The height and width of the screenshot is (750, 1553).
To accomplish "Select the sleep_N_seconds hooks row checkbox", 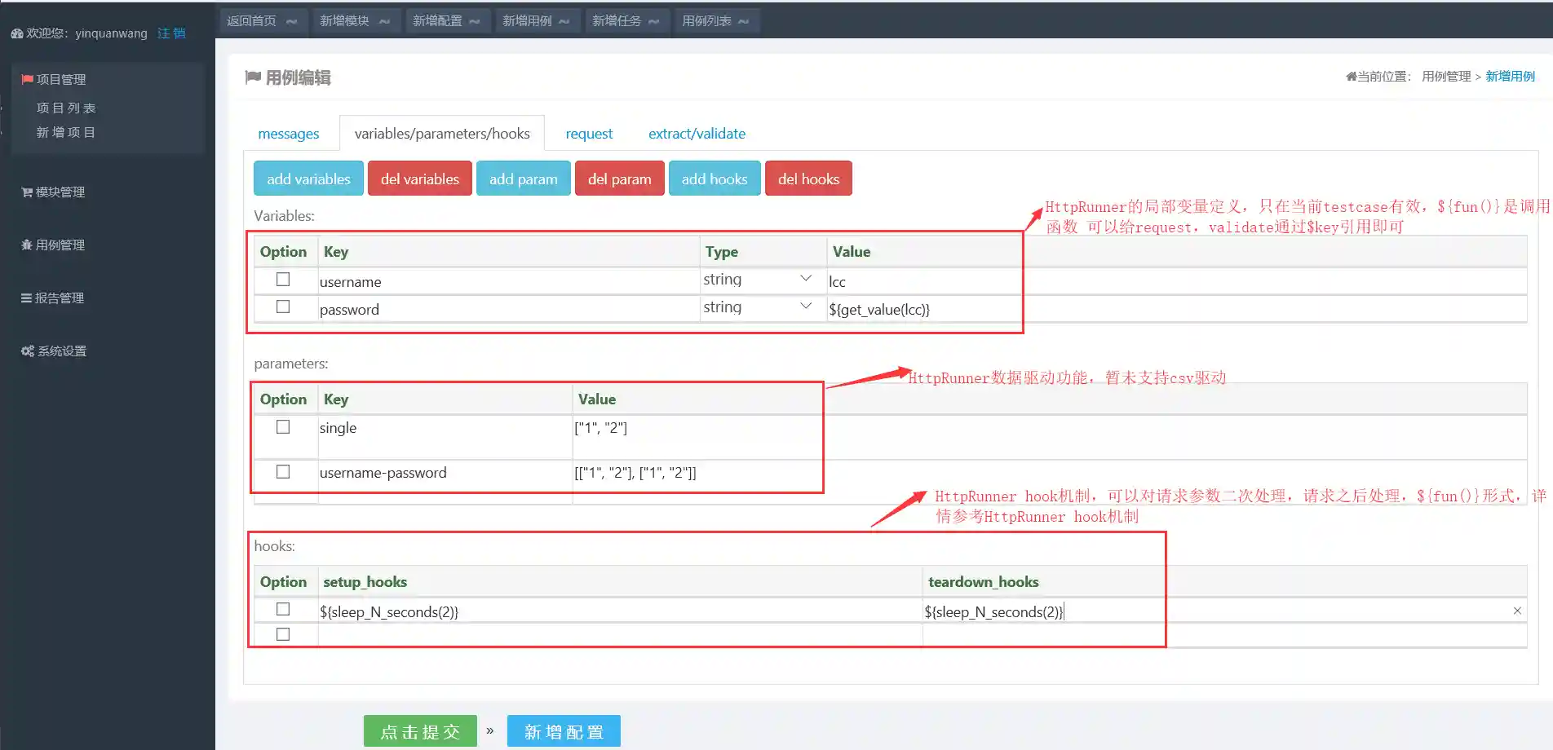I will (283, 610).
